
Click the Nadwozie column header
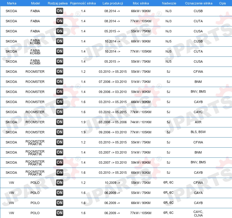169,3
